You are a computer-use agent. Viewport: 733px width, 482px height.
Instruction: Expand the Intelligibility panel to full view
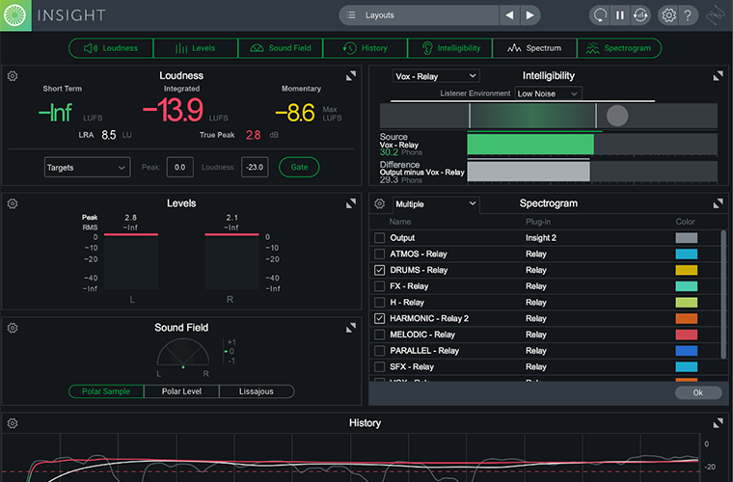(718, 76)
